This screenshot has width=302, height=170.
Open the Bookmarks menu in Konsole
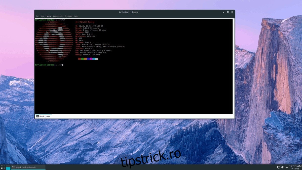tap(58, 16)
